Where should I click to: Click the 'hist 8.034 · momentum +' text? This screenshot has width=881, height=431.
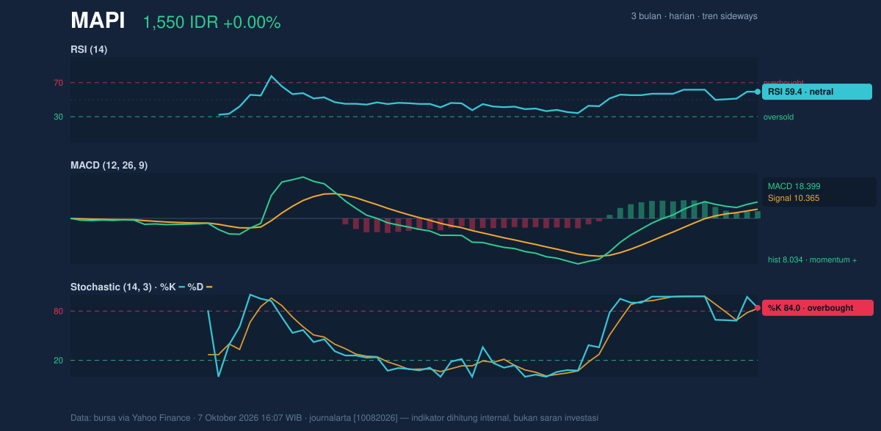(812, 259)
